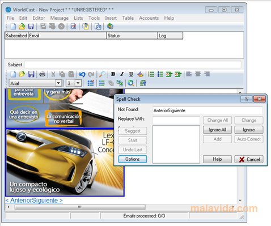Screen dimensions: 271x226
Task: Insert a bulleted list
Action: point(160,74)
